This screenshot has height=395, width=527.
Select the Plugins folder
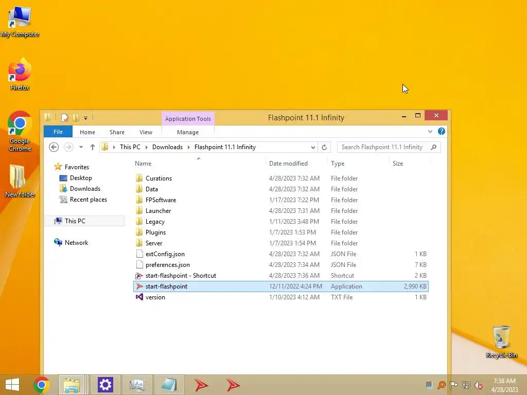tap(281, 232)
